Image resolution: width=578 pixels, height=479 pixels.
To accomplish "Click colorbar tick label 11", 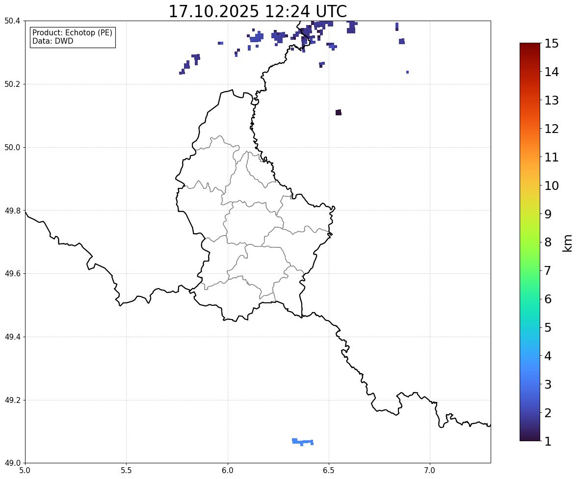I will tap(552, 157).
